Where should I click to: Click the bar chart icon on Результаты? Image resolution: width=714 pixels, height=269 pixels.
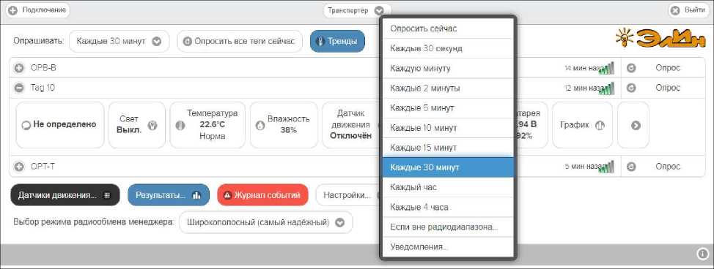(196, 195)
